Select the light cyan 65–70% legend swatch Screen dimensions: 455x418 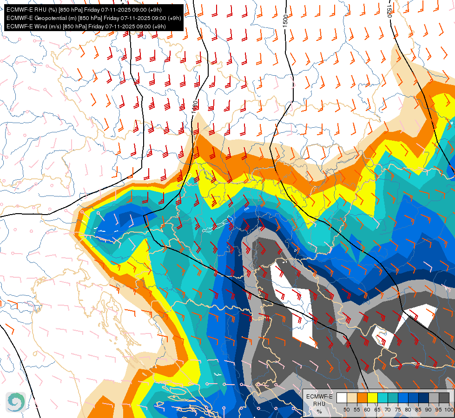tap(383, 398)
